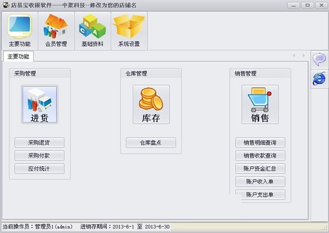
Task: Click the 销售管理 group header
Action: click(260, 73)
